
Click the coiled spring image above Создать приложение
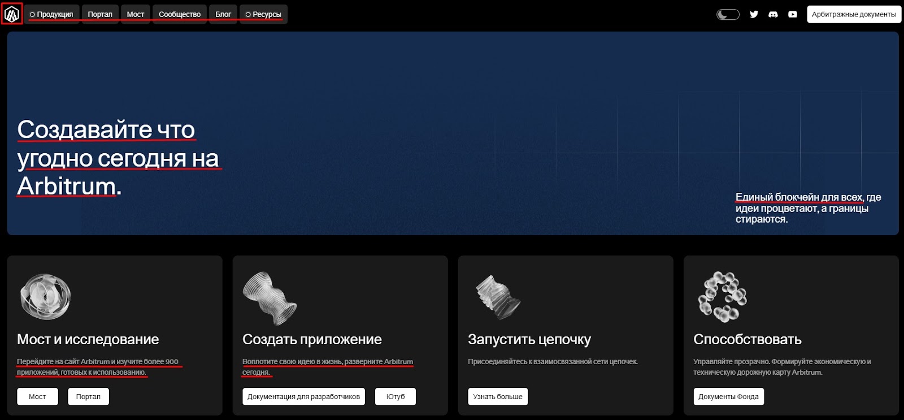270,298
